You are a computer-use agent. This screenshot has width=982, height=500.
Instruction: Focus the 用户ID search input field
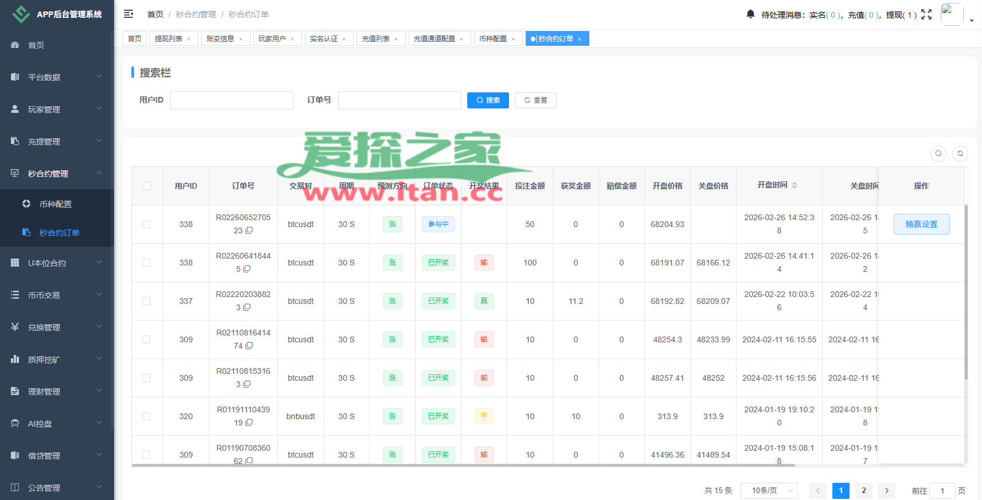coord(232,100)
